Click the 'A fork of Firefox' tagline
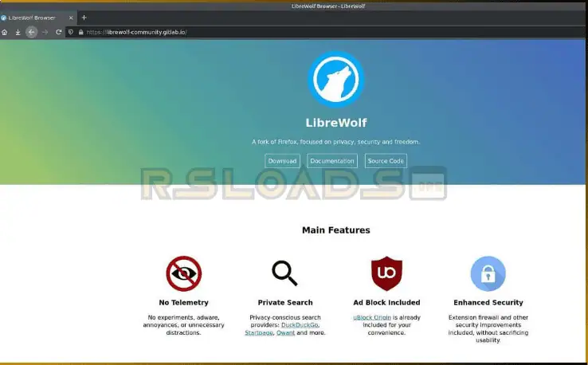This screenshot has width=588, height=365. [336, 142]
